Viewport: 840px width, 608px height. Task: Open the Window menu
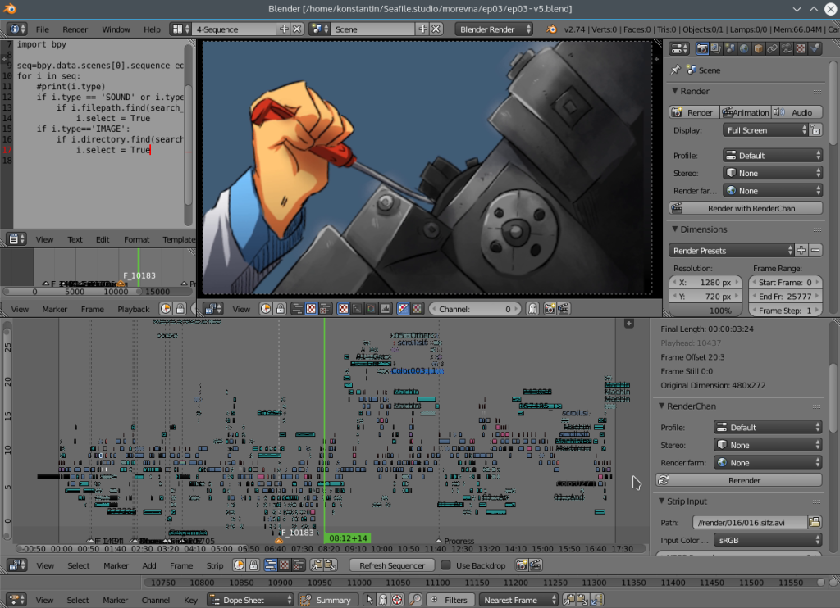point(116,29)
